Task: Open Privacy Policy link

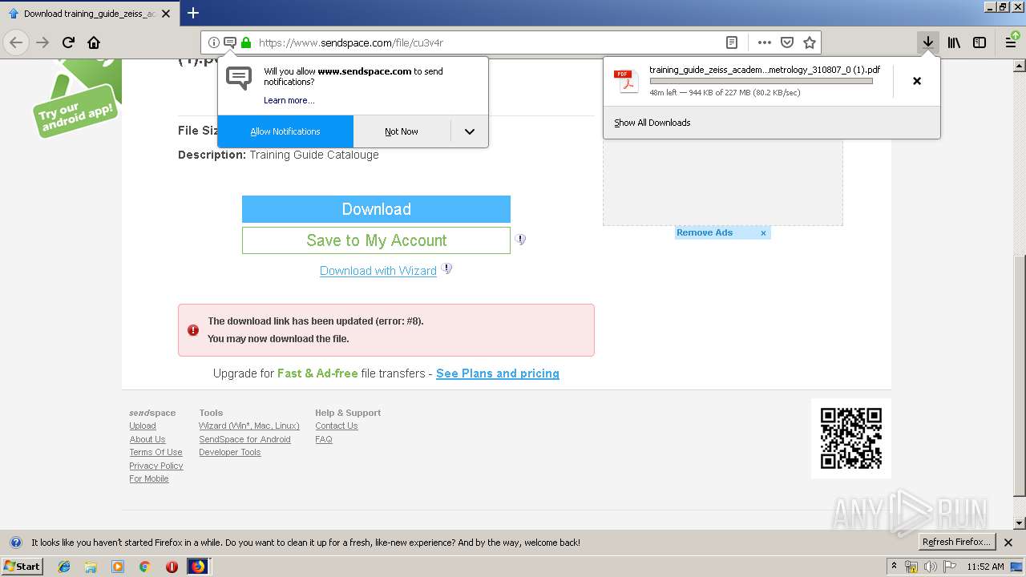Action: [156, 466]
